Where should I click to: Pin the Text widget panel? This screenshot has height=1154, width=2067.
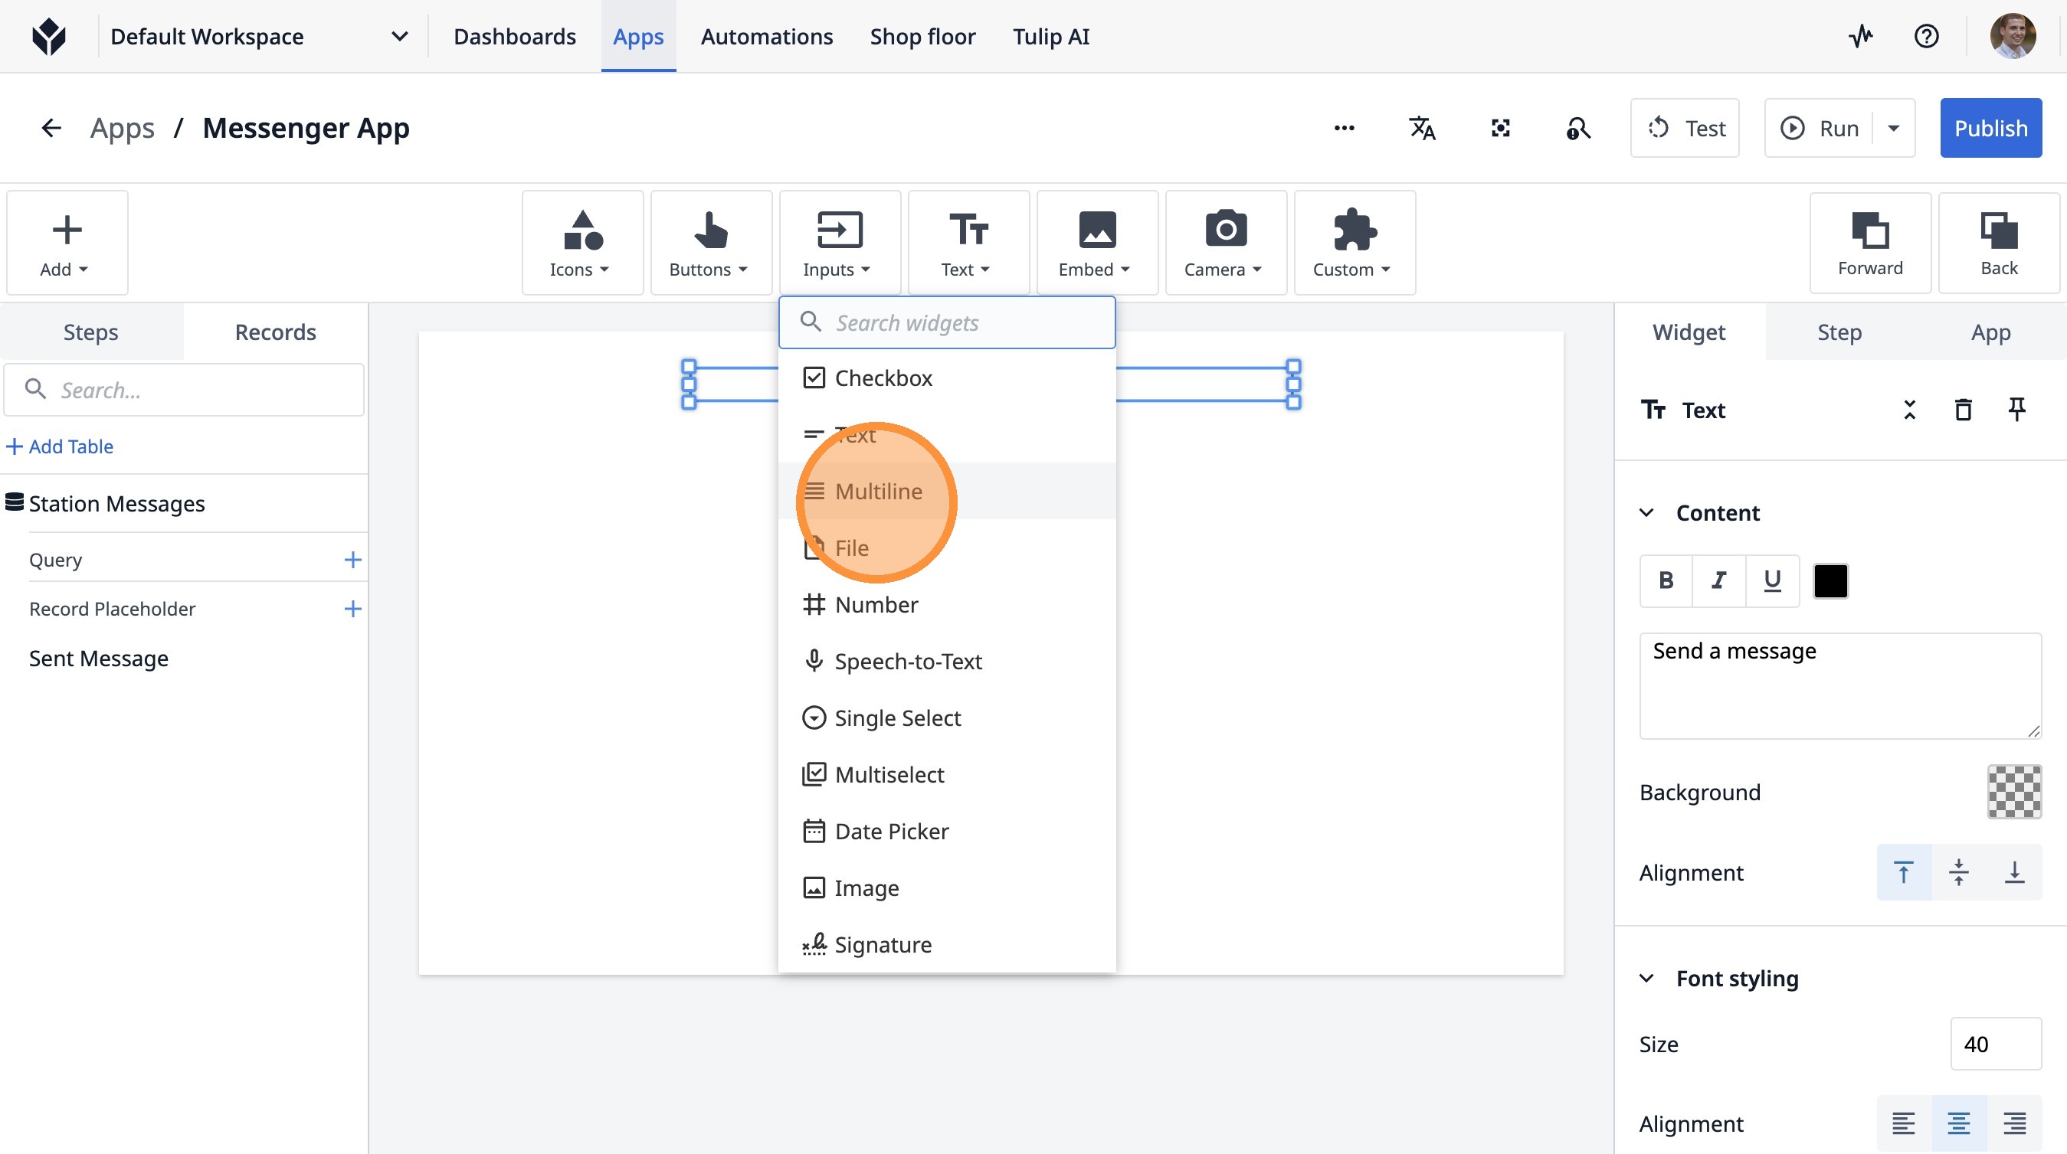pos(2016,410)
